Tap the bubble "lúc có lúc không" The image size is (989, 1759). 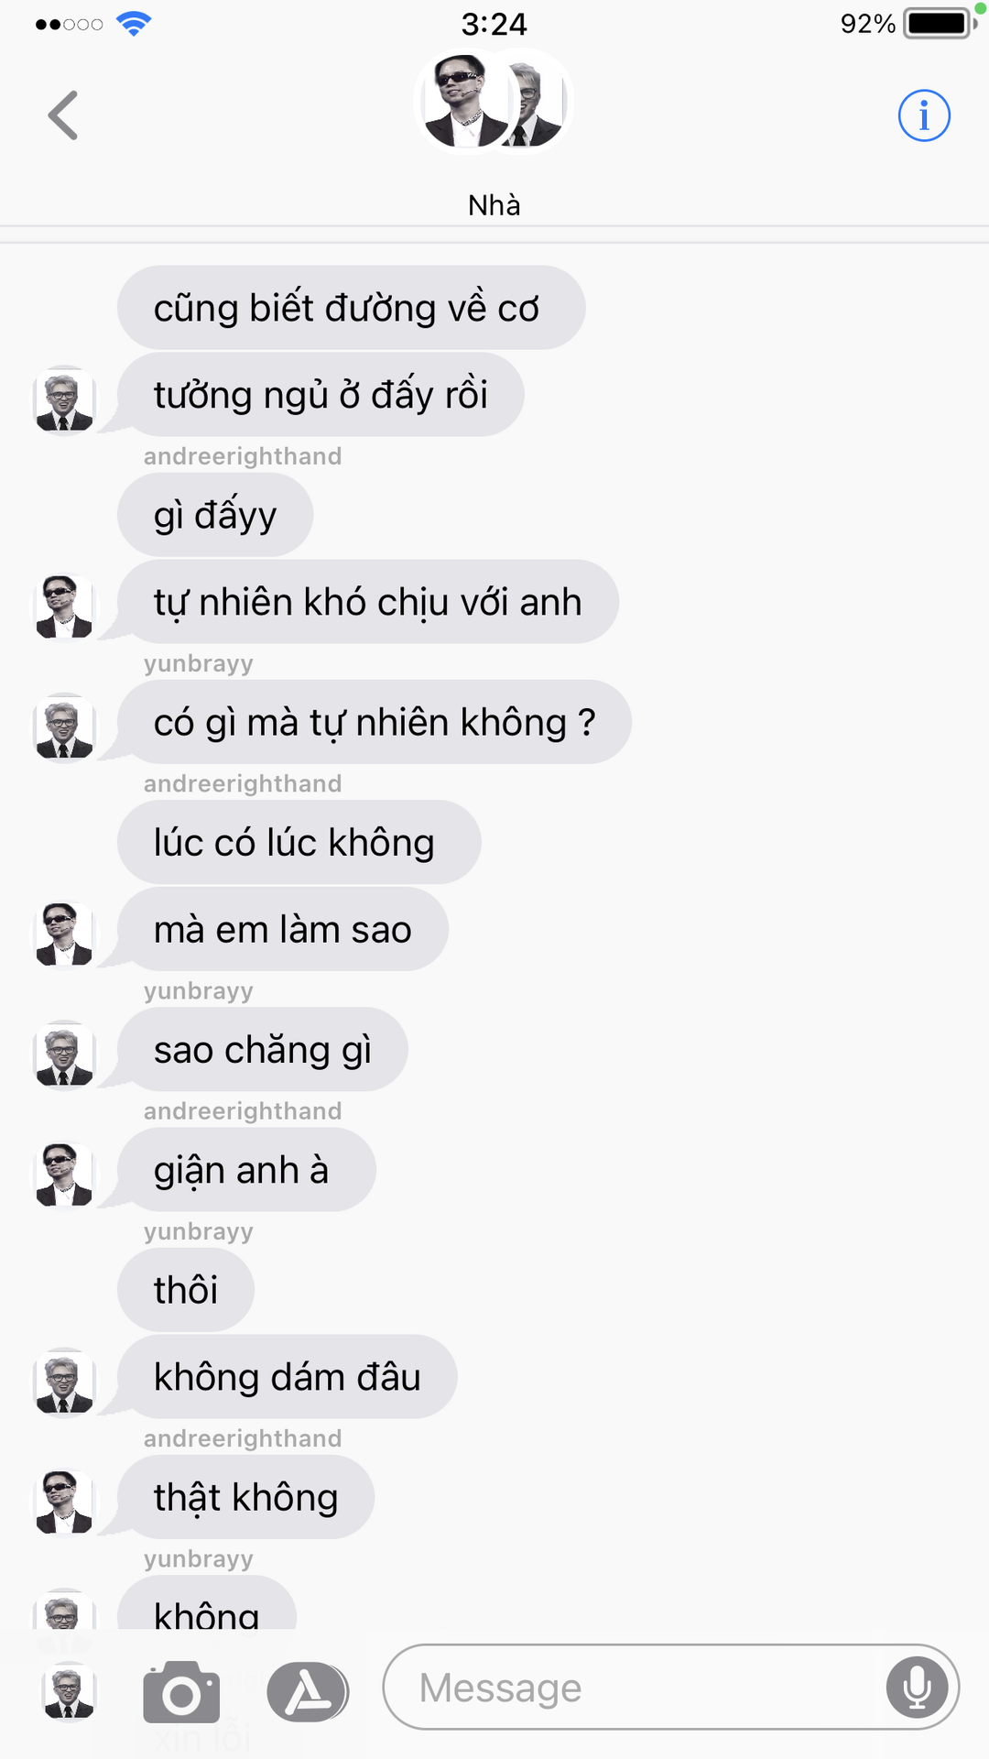pyautogui.click(x=299, y=842)
